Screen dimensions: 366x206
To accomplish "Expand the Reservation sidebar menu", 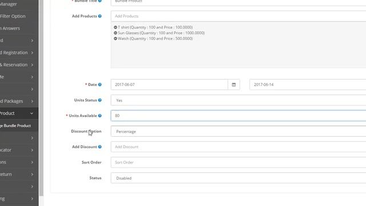I will tap(19, 65).
